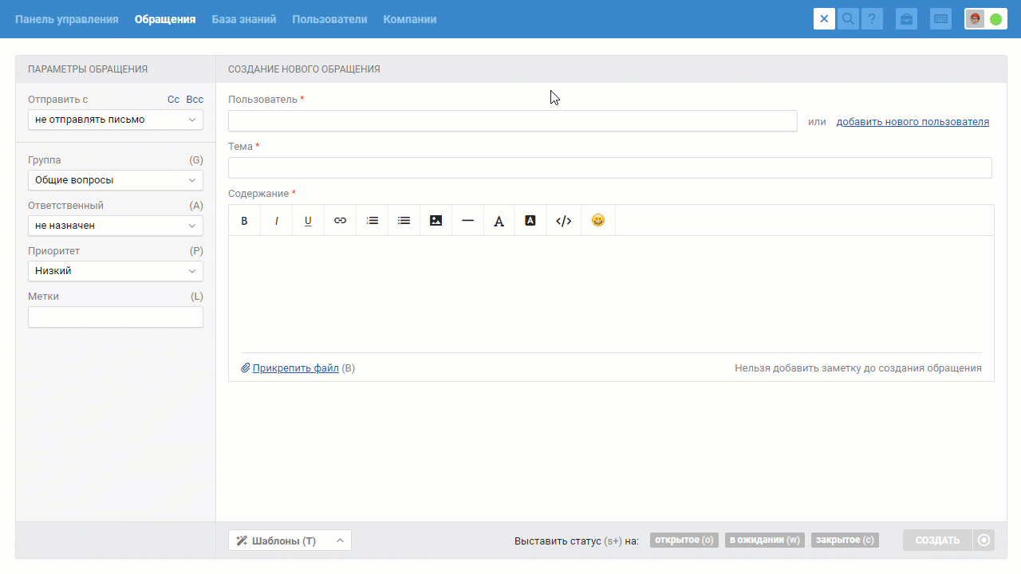Open search via magnifier icon
The image size is (1021, 574).
click(x=849, y=19)
